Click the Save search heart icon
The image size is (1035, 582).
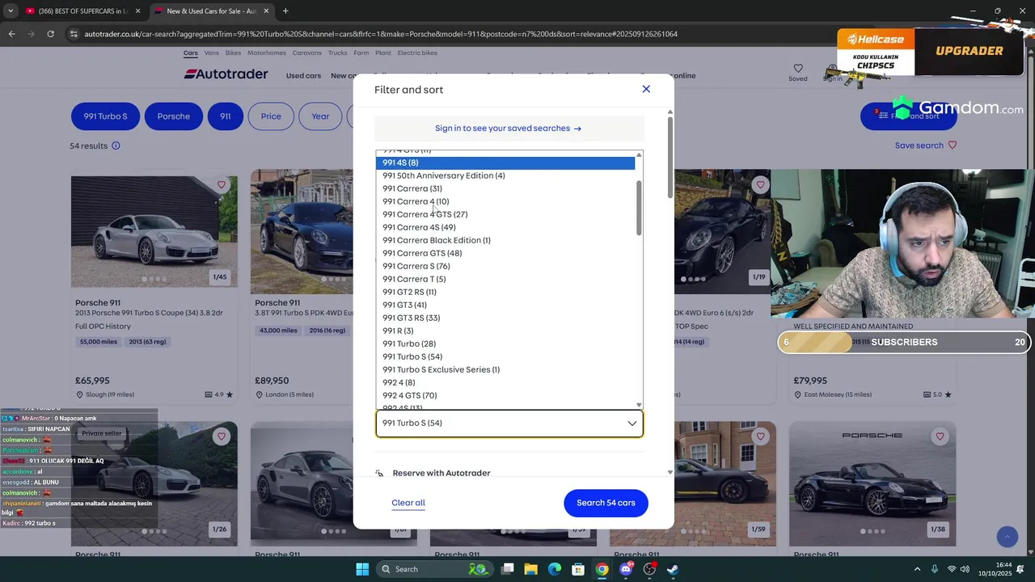pyautogui.click(x=953, y=145)
